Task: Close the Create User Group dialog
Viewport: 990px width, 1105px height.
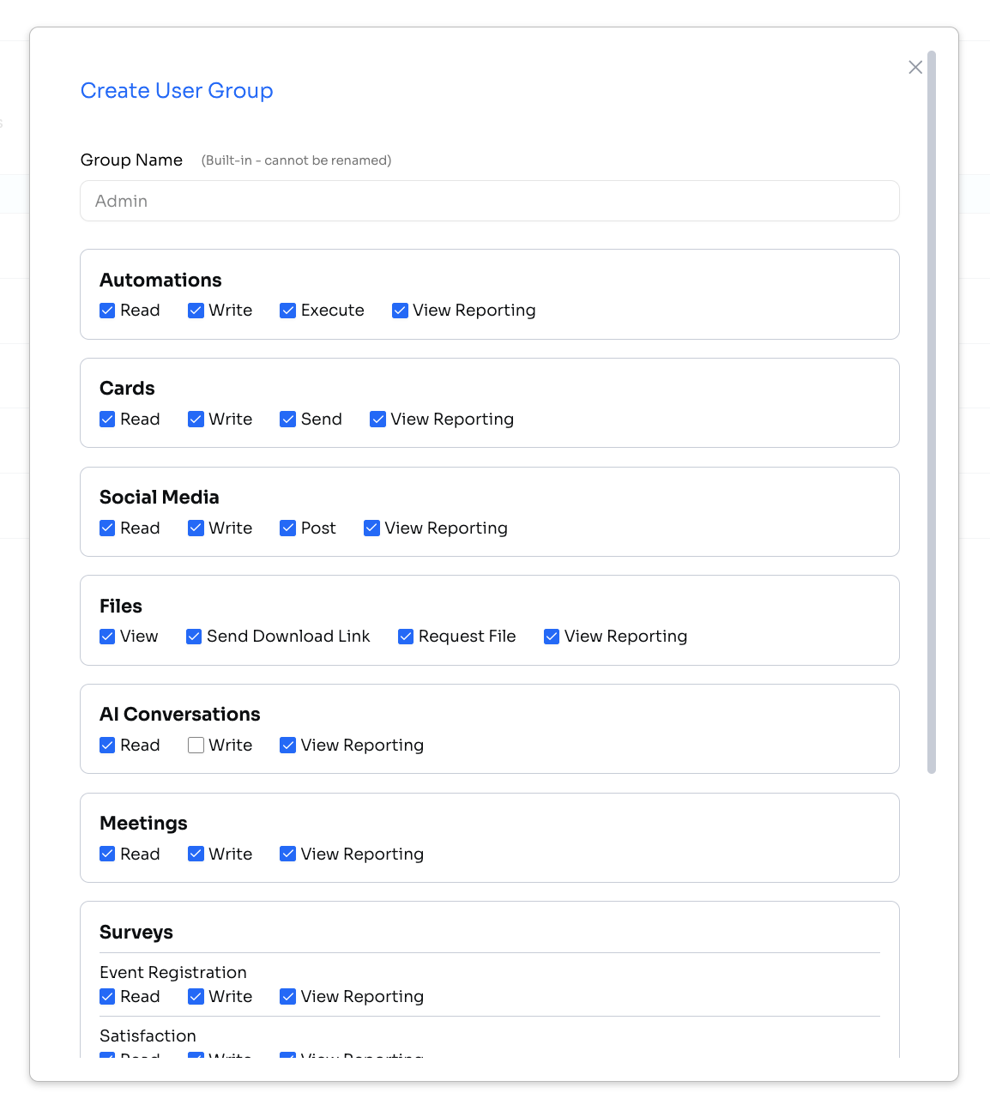Action: [915, 67]
